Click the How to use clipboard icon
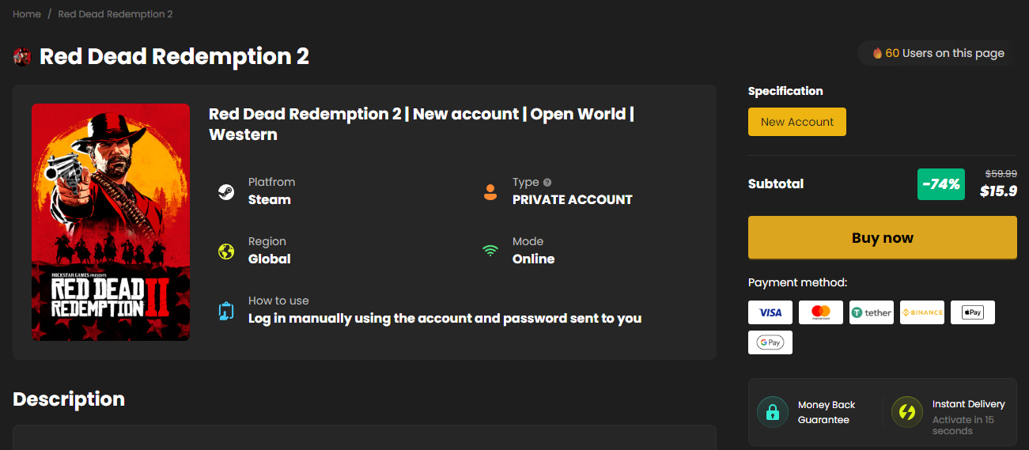The width and height of the screenshot is (1029, 450). (x=226, y=311)
